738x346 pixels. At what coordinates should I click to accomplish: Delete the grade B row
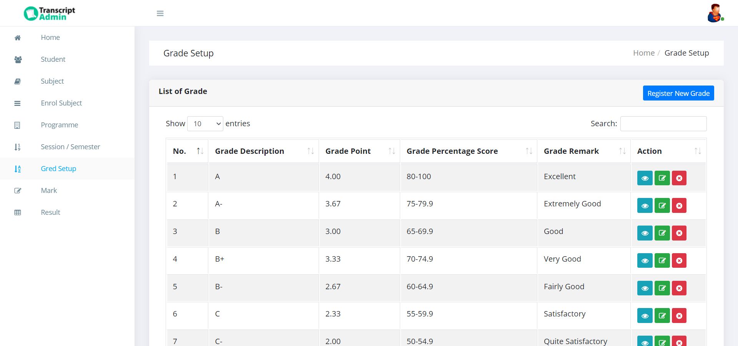[x=679, y=233]
